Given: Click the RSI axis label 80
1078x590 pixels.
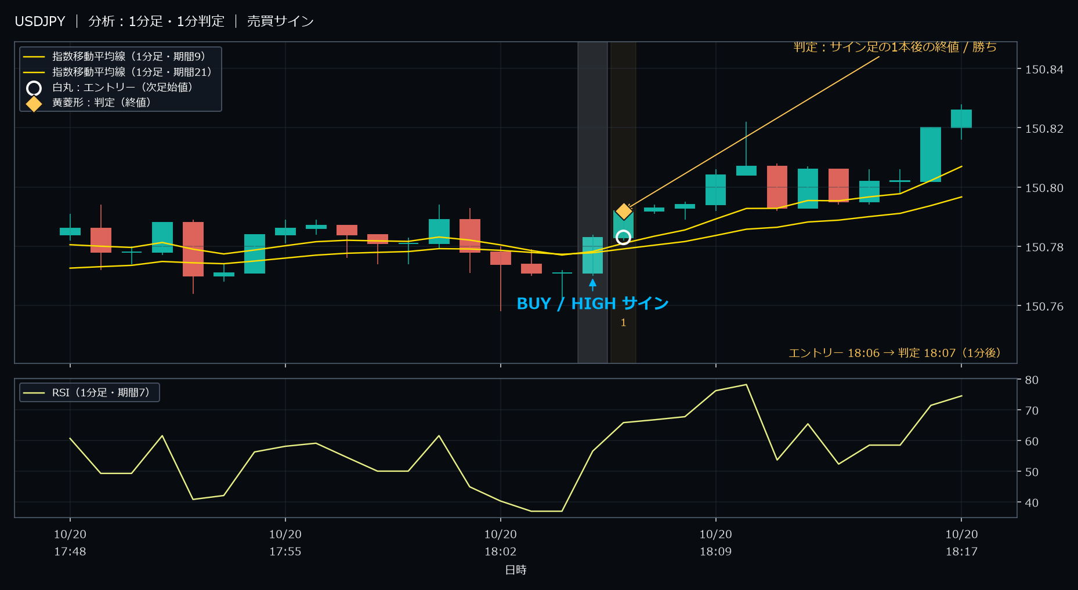Looking at the screenshot, I should [x=1032, y=380].
